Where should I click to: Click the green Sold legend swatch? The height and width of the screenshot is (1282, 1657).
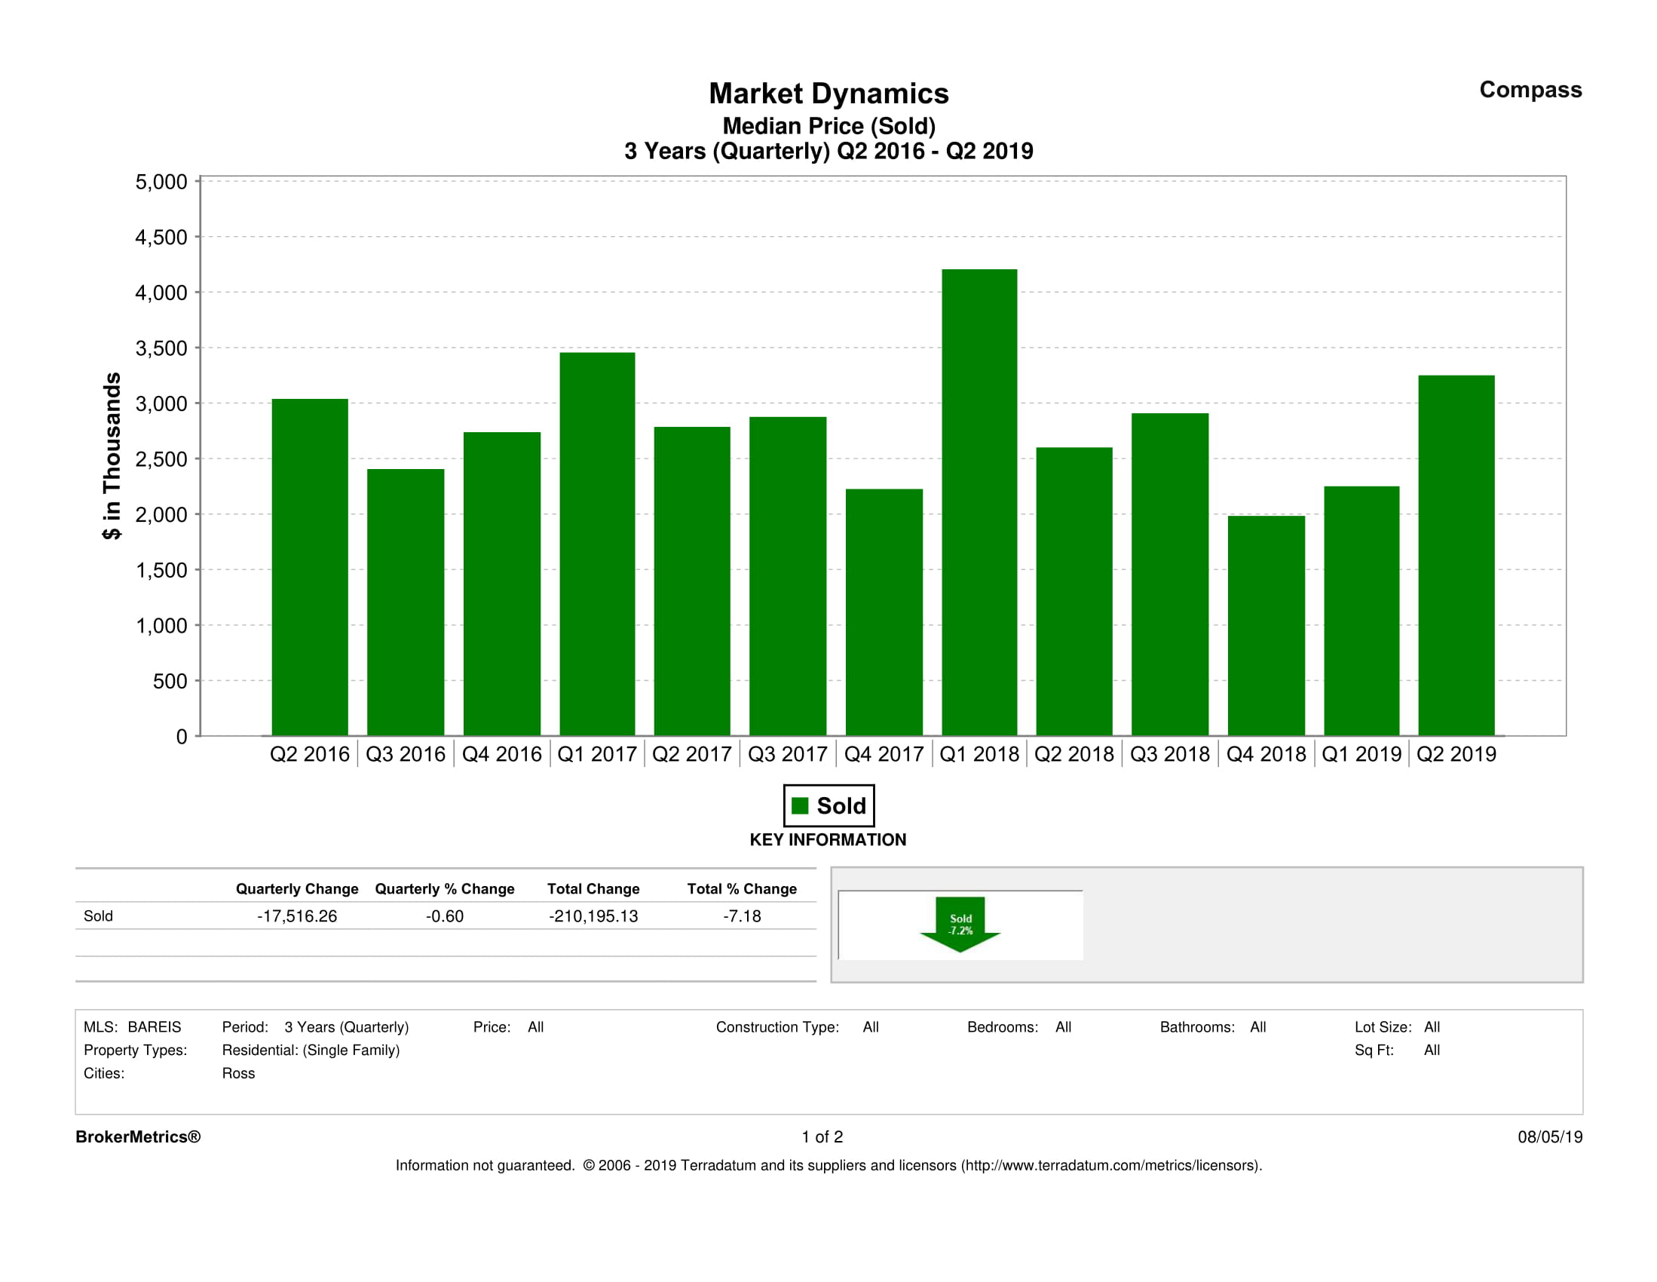pos(800,805)
